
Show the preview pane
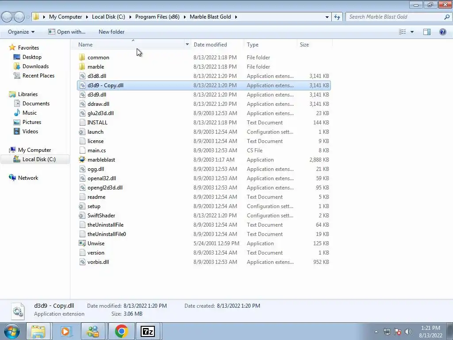pos(427,32)
